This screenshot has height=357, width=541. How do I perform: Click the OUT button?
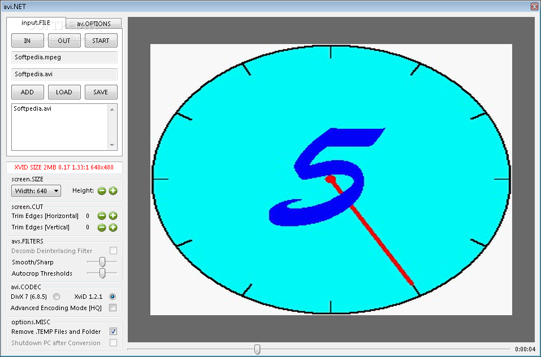pyautogui.click(x=64, y=41)
